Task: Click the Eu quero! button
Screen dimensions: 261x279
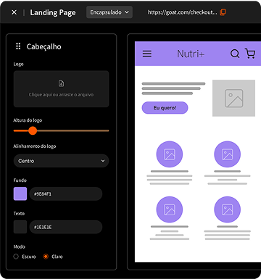Action: coord(165,108)
